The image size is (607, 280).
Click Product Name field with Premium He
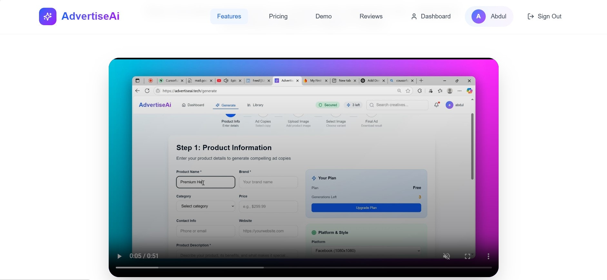point(205,182)
